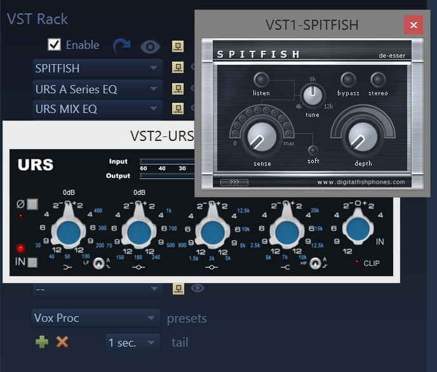437x372 pixels.
Task: Add a preset with the green plus icon
Action: (x=42, y=342)
